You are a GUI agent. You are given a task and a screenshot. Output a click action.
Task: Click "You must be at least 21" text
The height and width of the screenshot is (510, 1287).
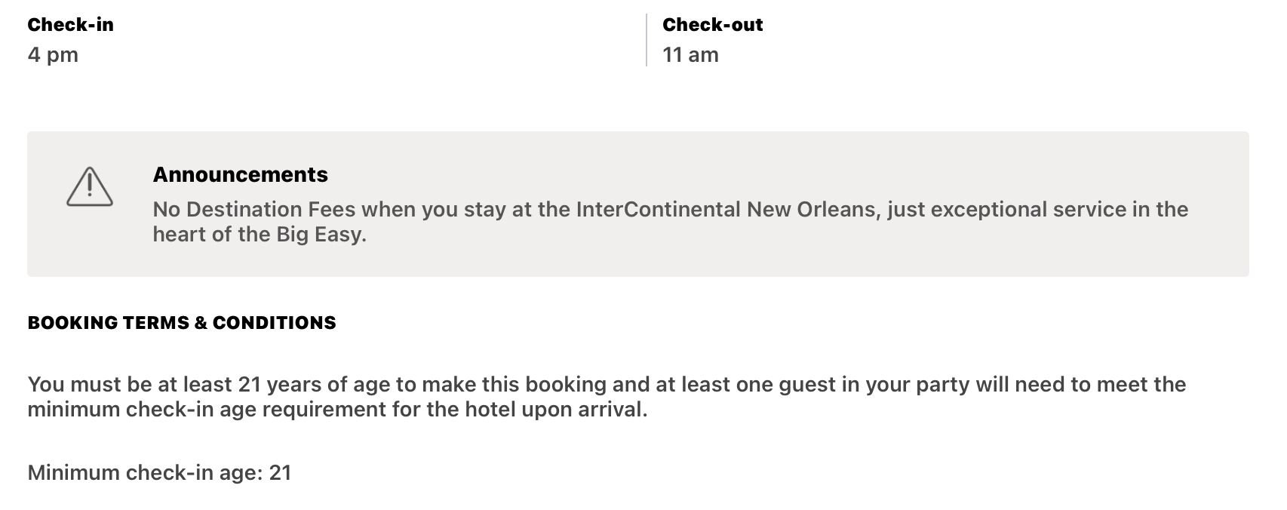coord(144,385)
